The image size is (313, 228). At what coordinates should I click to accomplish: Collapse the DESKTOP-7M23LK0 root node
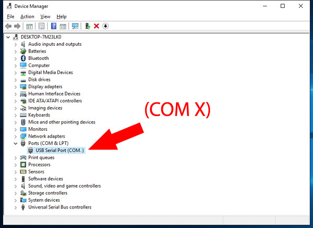point(8,37)
